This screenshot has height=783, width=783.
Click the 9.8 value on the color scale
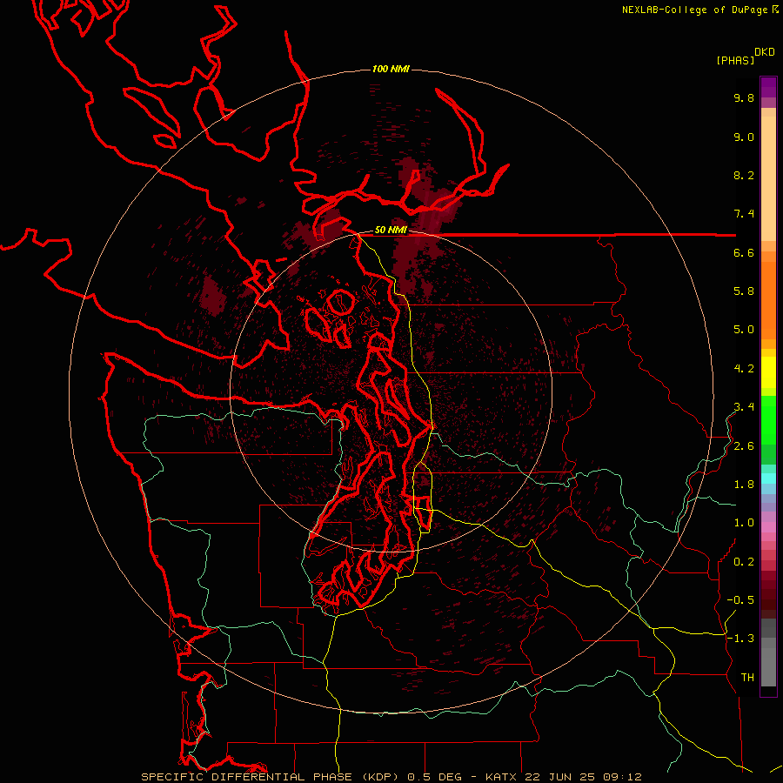pyautogui.click(x=744, y=97)
